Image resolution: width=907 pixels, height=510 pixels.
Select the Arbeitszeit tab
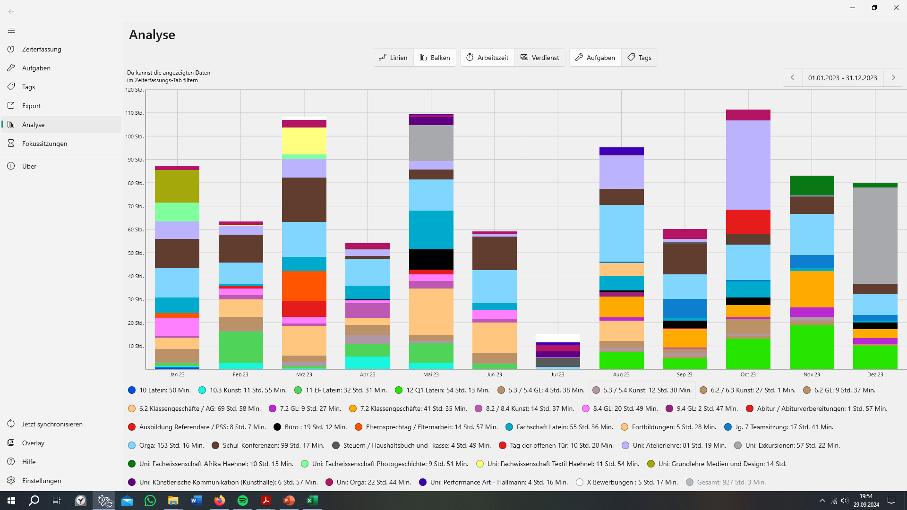(x=488, y=58)
